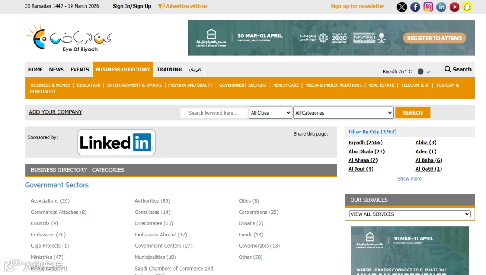Image resolution: width=486 pixels, height=275 pixels.
Task: Open Fashion and Beauty category menu
Action: pyautogui.click(x=190, y=85)
